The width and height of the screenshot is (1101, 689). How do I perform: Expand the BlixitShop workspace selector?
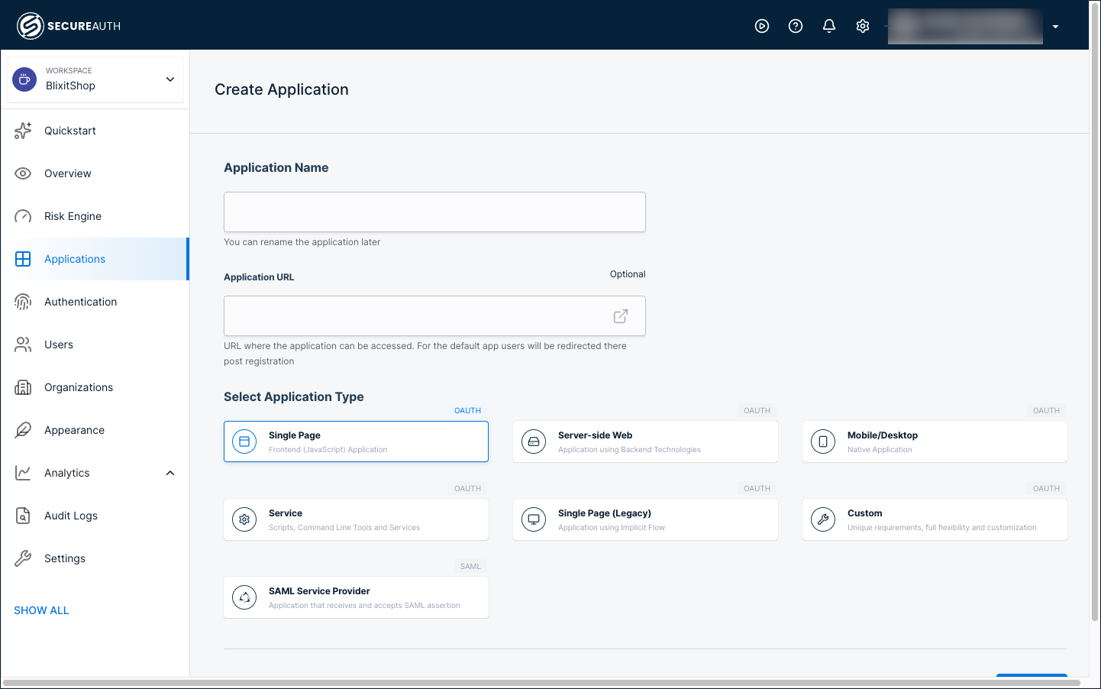pos(95,79)
